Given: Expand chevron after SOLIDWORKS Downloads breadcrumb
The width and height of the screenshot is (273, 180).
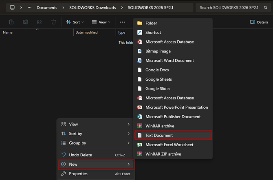Looking at the screenshot, I should tap(122, 8).
